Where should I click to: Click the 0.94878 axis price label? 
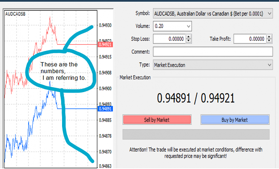click(105, 136)
